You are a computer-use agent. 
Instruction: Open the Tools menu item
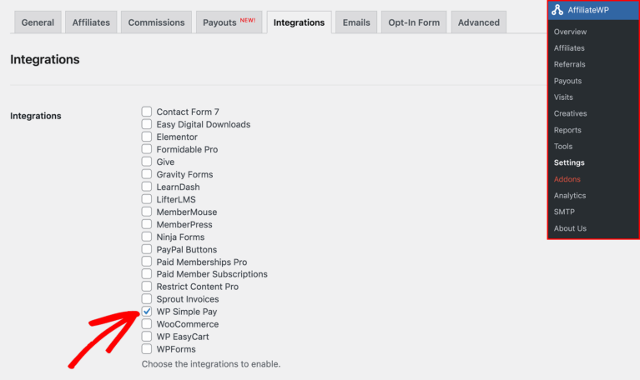pos(563,146)
